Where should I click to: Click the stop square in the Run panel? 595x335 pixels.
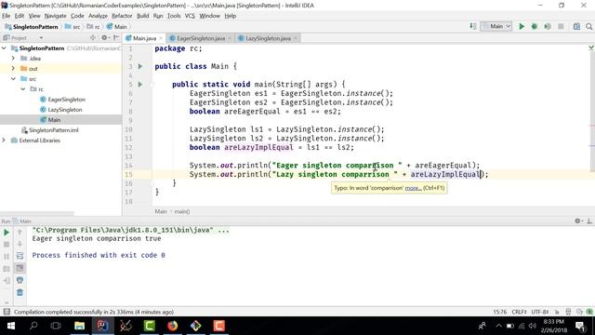coord(7,244)
